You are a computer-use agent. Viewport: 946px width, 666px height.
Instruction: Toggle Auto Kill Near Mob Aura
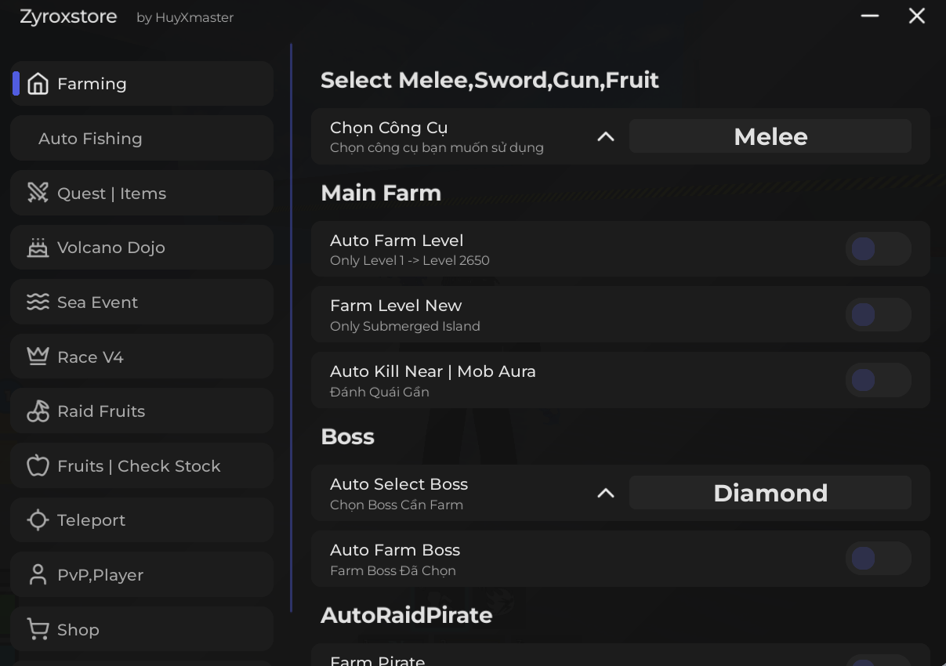[878, 381]
